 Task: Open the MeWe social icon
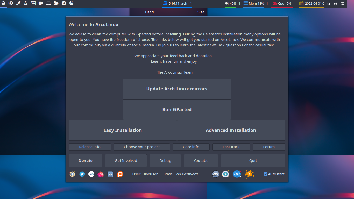[91, 174]
